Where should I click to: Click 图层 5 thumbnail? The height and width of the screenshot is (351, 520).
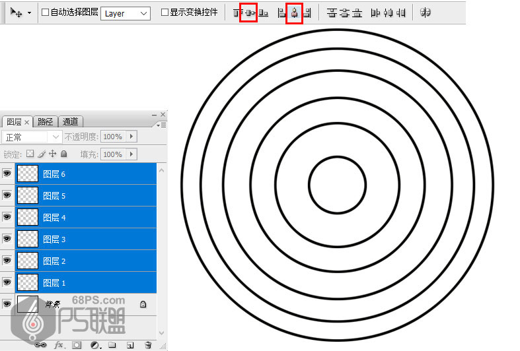(28, 195)
